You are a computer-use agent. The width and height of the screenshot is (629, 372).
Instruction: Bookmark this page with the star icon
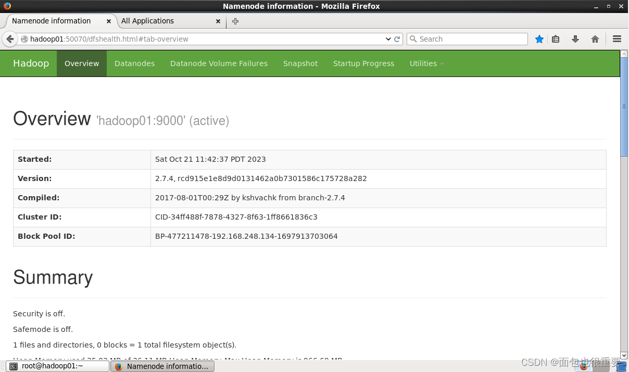point(539,39)
